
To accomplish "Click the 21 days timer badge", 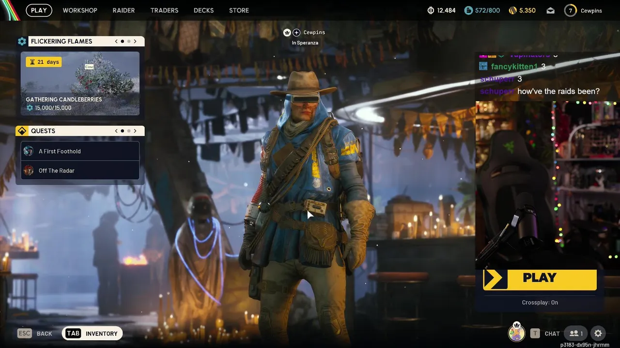I will pos(44,62).
